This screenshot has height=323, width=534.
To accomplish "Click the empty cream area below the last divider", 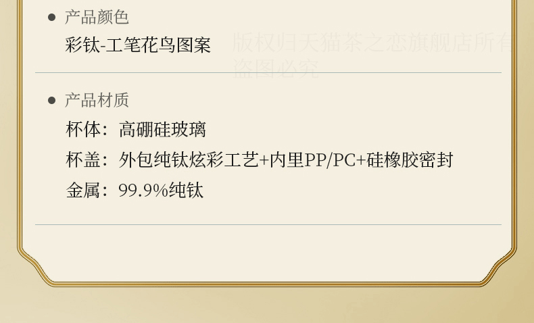I will tap(268, 253).
